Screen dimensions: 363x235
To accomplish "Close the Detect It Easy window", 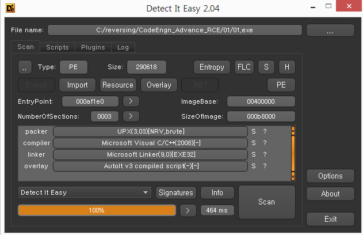I will click(x=349, y=6).
